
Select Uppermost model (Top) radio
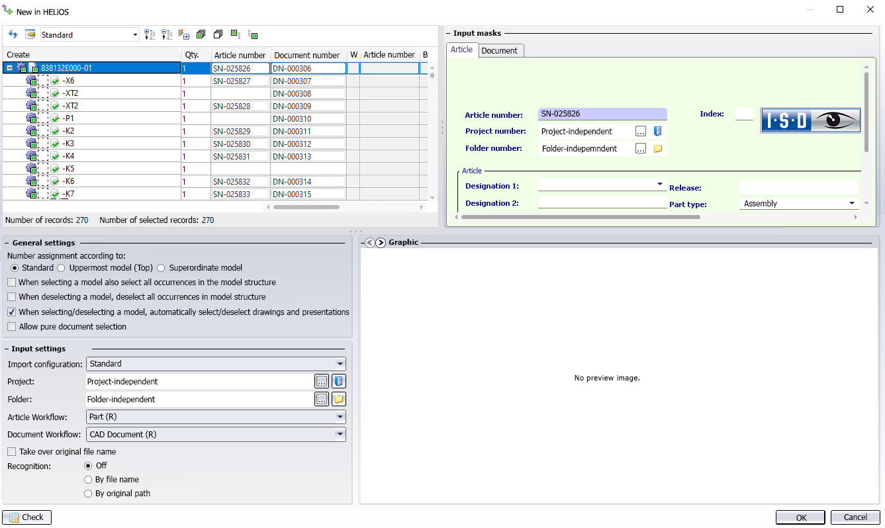[x=61, y=268]
